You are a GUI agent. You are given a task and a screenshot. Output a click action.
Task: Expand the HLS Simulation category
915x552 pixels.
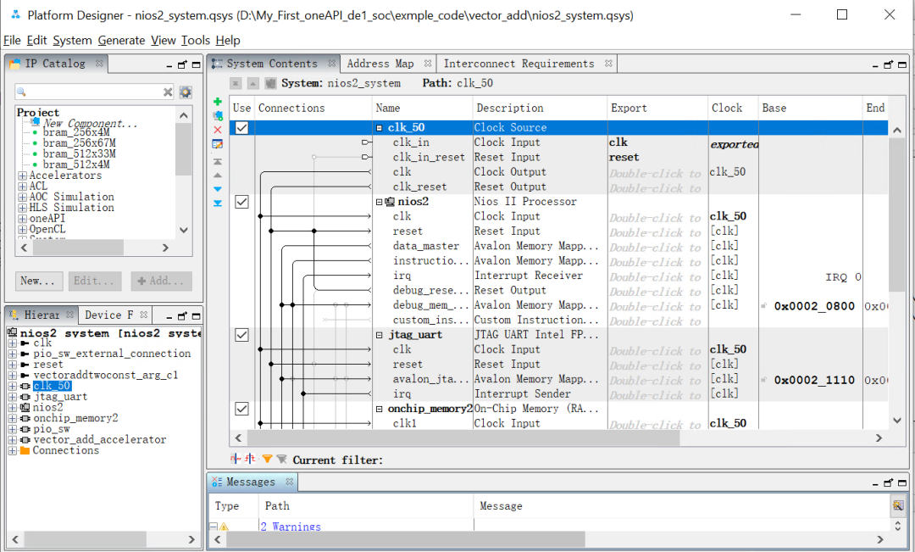tap(22, 208)
